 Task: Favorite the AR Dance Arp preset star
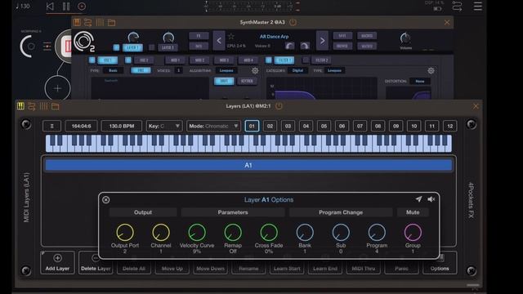click(x=230, y=36)
